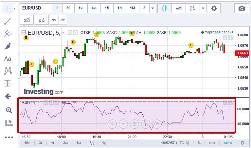Toggle the % percentage scale
The height and width of the screenshot is (148, 251).
pos(199,143)
